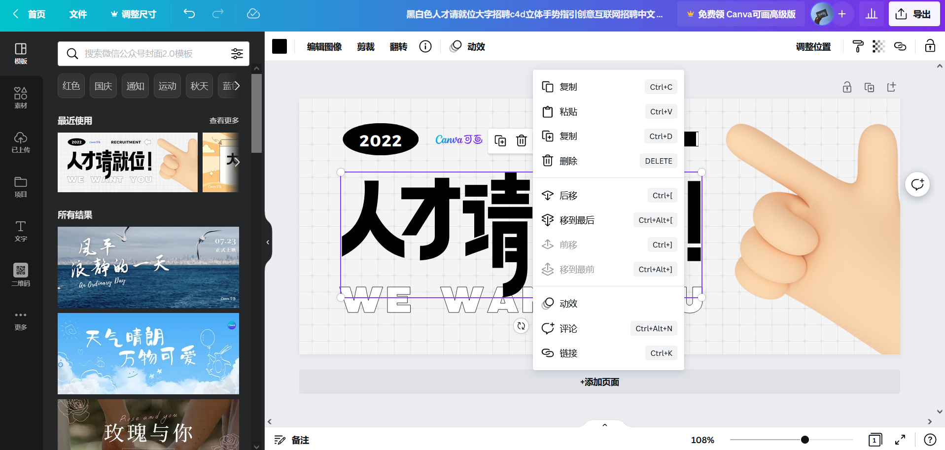Viewport: 945px width, 450px height.
Task: Click the rotate handle below selection
Action: coord(521,326)
